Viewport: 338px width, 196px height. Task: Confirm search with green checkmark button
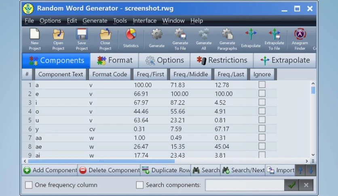click(x=292, y=185)
